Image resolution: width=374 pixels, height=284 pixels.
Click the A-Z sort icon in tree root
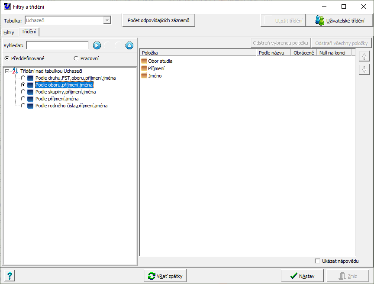pyautogui.click(x=15, y=71)
